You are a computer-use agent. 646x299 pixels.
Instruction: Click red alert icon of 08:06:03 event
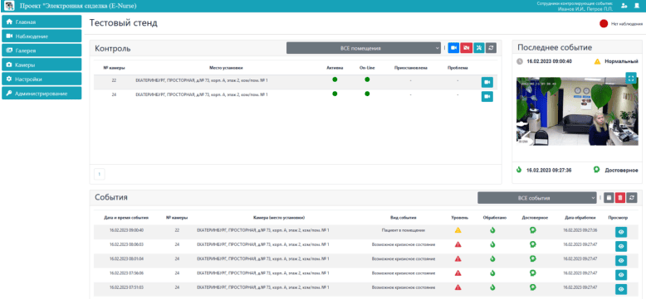point(458,244)
